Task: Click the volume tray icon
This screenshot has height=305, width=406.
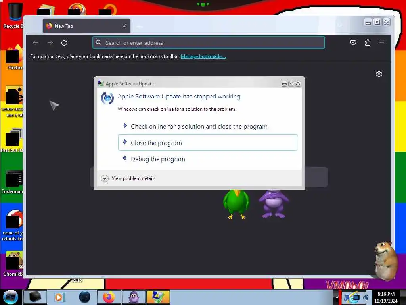Action: 366,297
